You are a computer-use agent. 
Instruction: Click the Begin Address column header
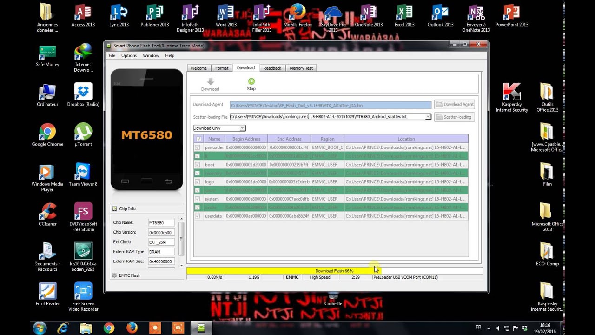(246, 139)
